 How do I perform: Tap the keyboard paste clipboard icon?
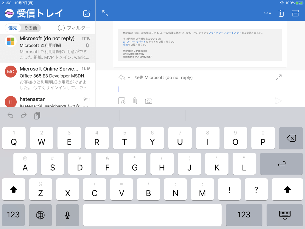pyautogui.click(x=37, y=115)
